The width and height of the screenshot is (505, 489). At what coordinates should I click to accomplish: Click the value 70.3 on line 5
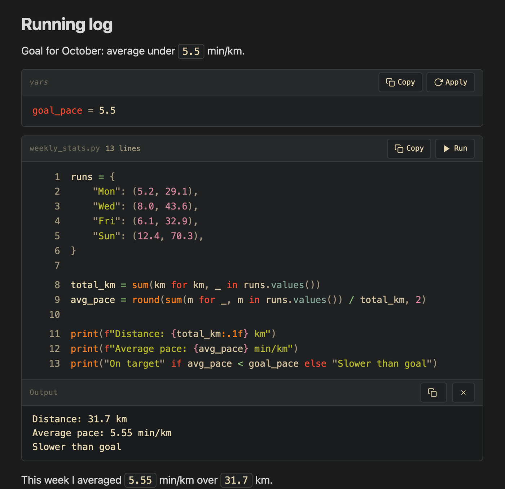click(182, 236)
